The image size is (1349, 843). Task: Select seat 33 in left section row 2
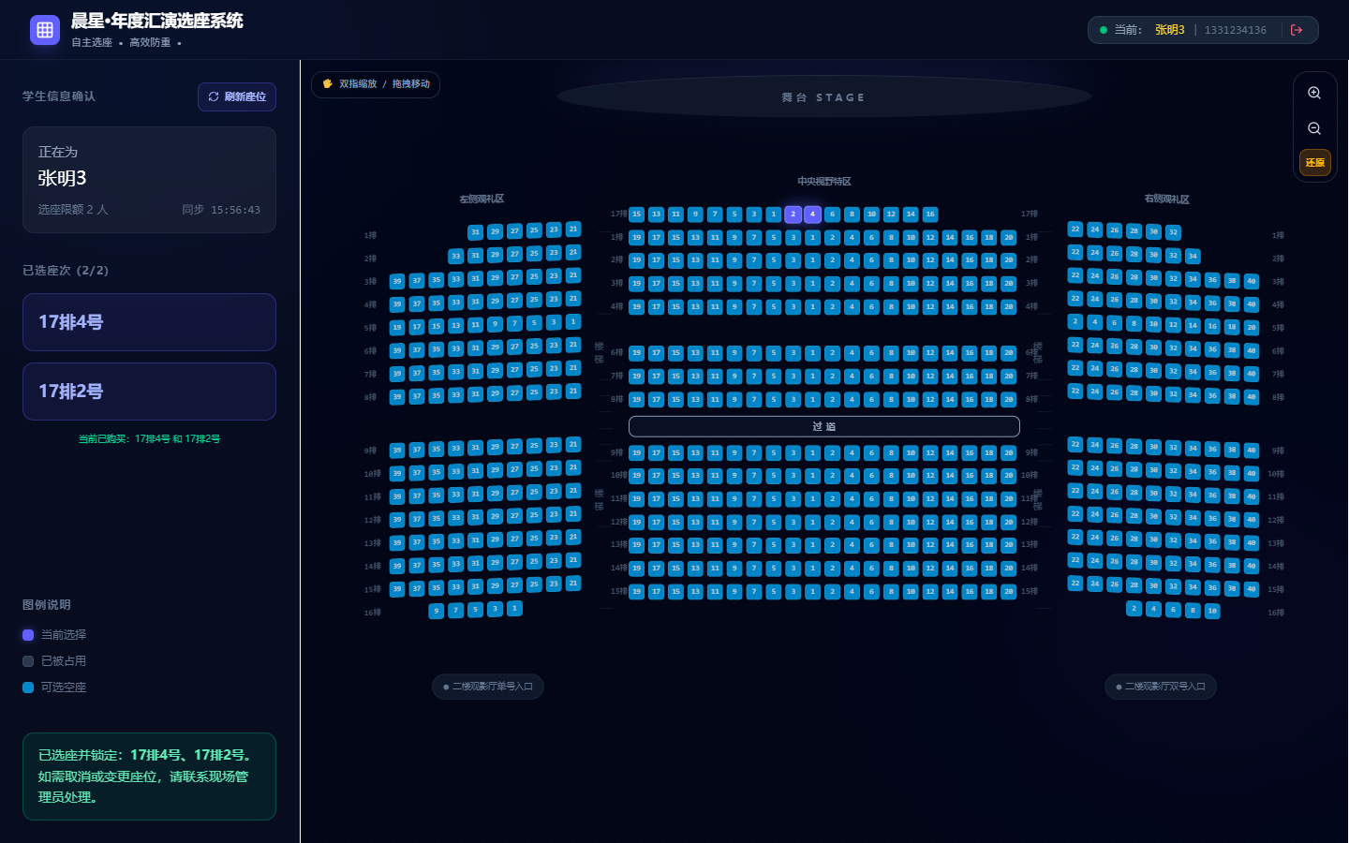click(455, 257)
